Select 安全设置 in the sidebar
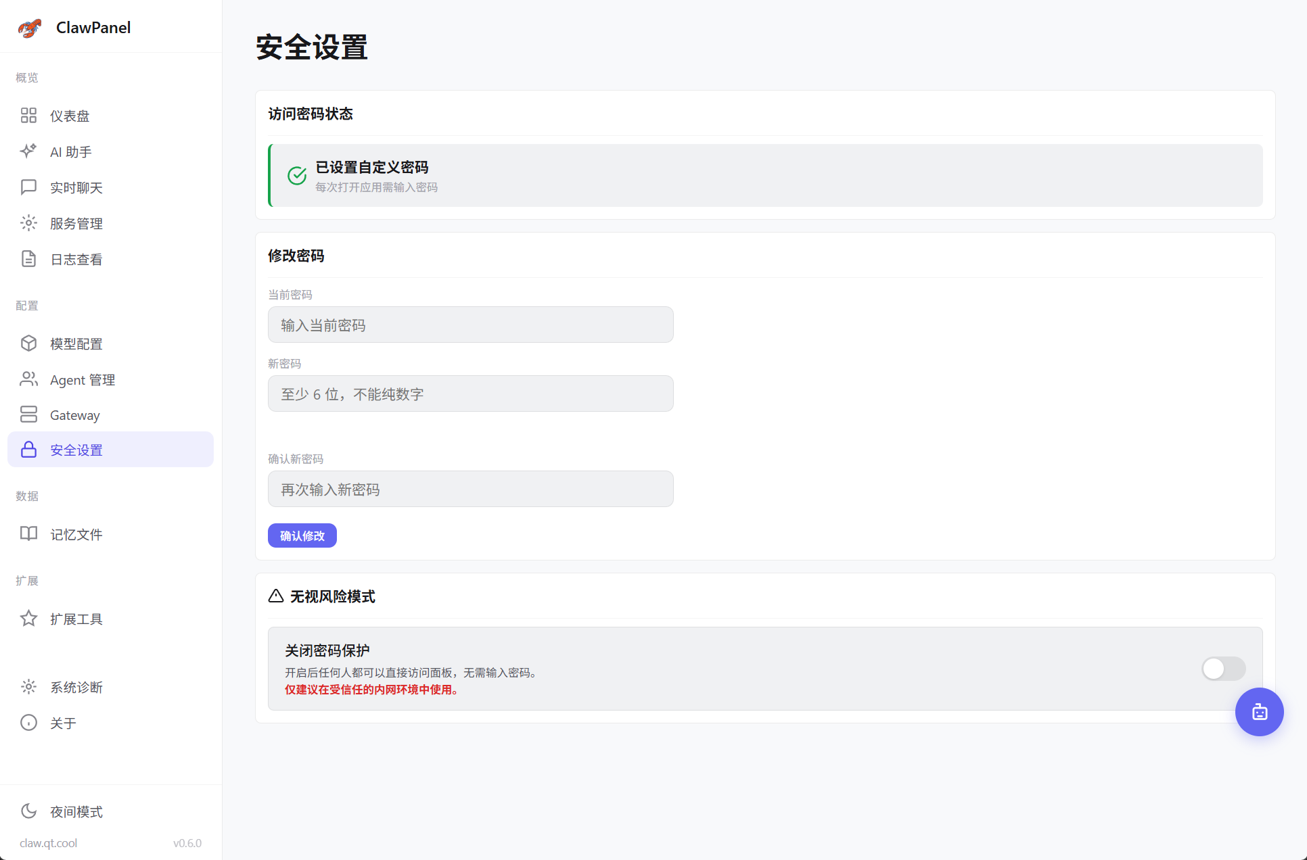 point(76,449)
